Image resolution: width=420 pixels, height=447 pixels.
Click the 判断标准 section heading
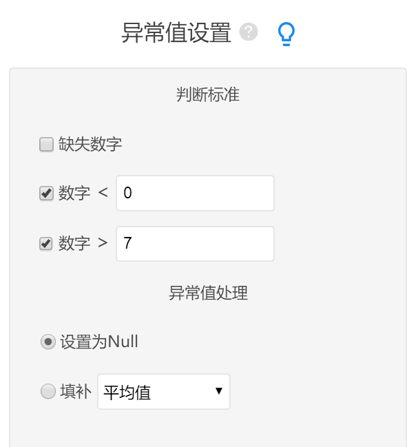click(208, 95)
